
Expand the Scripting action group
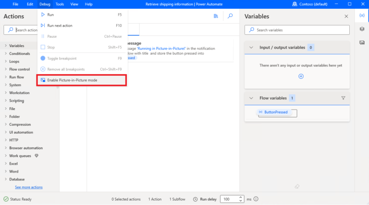point(5,101)
